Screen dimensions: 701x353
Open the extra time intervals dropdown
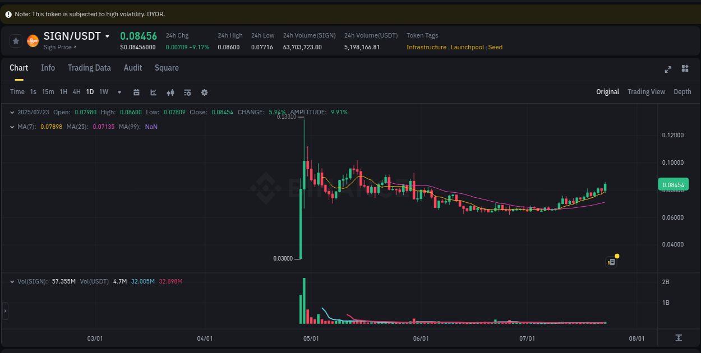click(x=119, y=91)
